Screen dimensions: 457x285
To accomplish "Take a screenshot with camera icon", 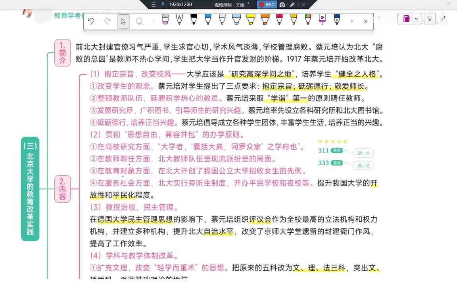I will (x=282, y=4).
